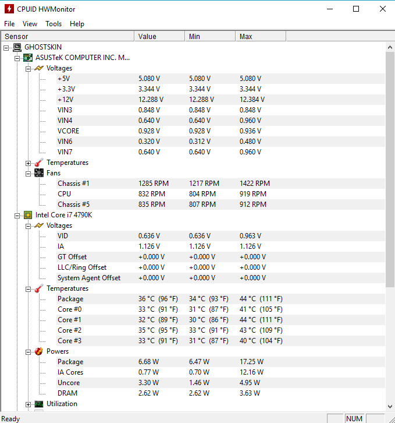This screenshot has height=423, width=395.
Task: Select the VCORE voltage row
Action: pos(68,131)
